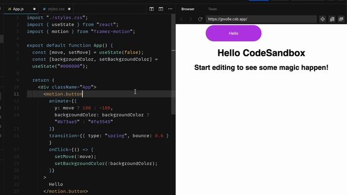This screenshot has height=195, width=347.
Task: Click the 'y: move ? 100 : -100' line
Action: coord(83,108)
